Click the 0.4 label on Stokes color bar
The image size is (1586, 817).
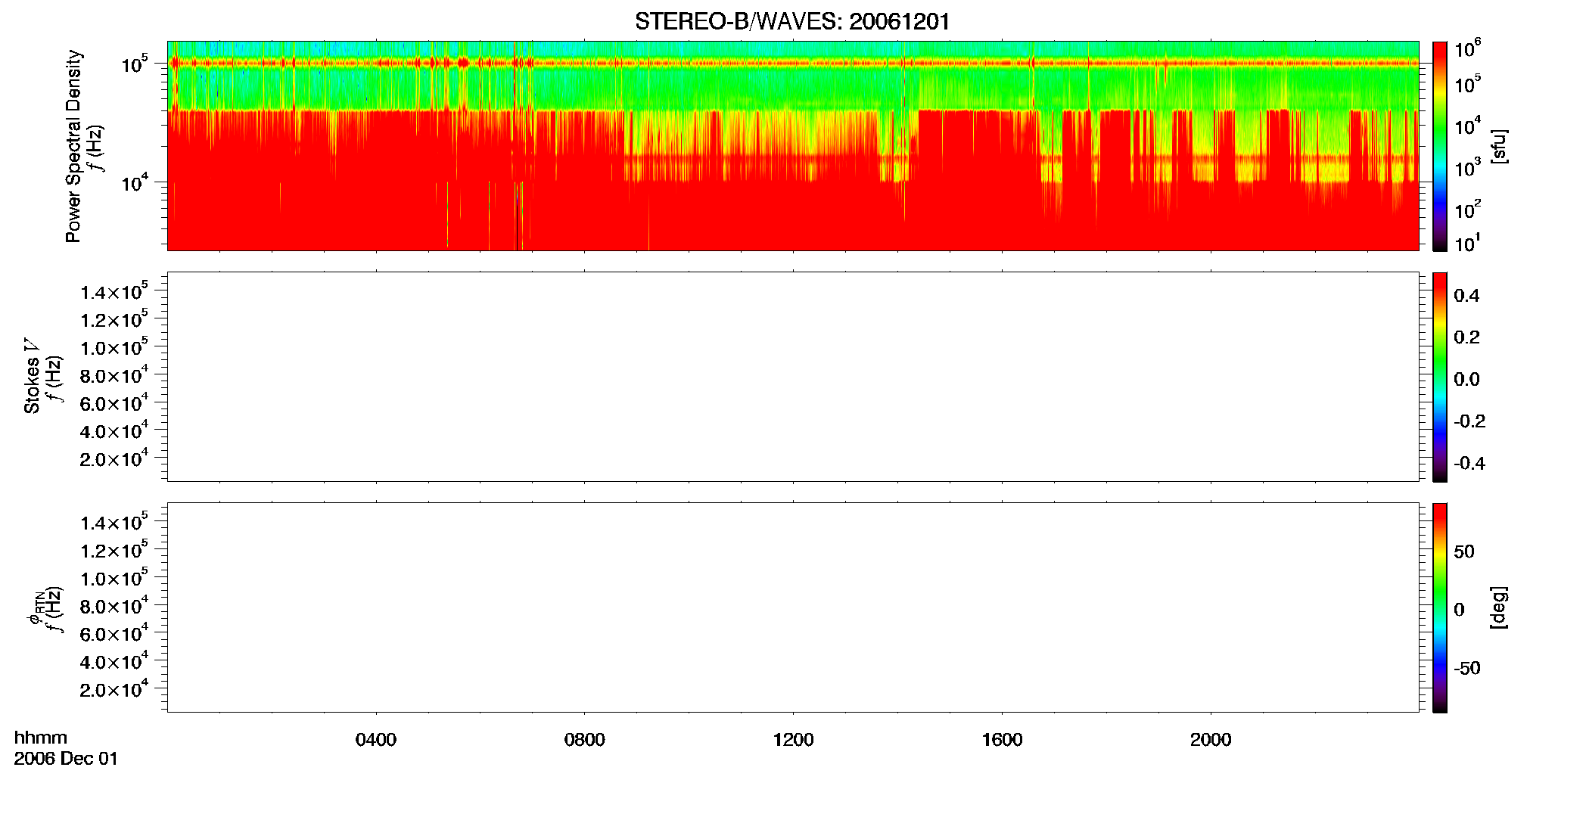pyautogui.click(x=1466, y=296)
